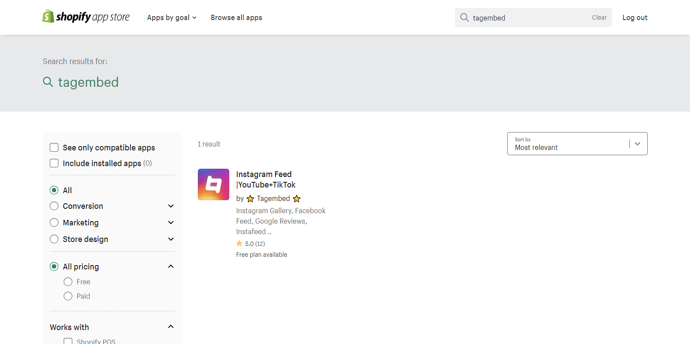Tick the Shopify POS checkbox

click(68, 341)
